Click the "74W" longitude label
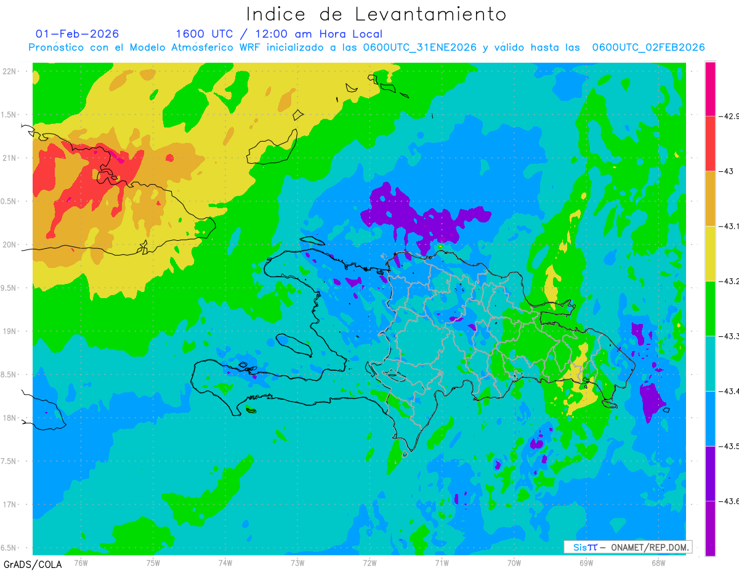 click(225, 562)
